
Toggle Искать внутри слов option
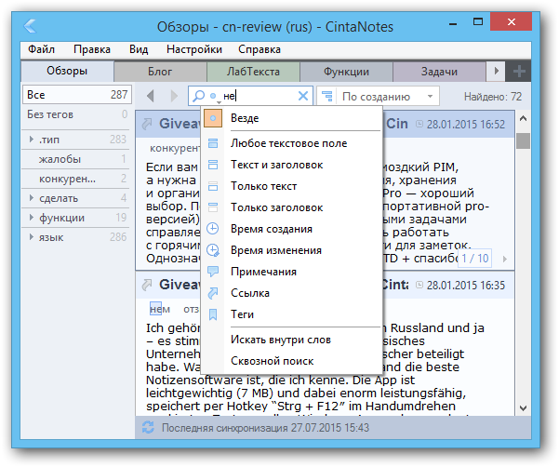(292, 340)
